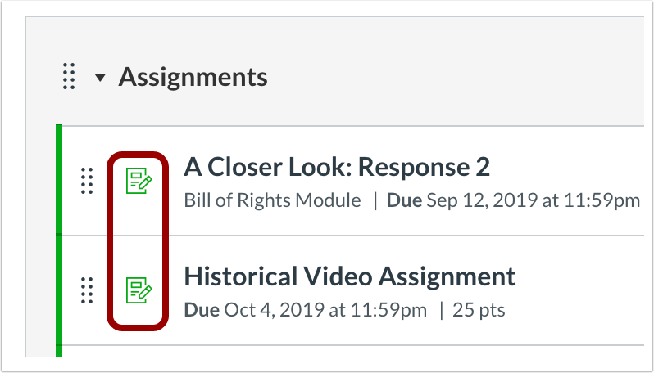Screen dimensions: 654x373
Task: Click assignment icon beside Historical Video Assignment
Action: click(x=139, y=290)
